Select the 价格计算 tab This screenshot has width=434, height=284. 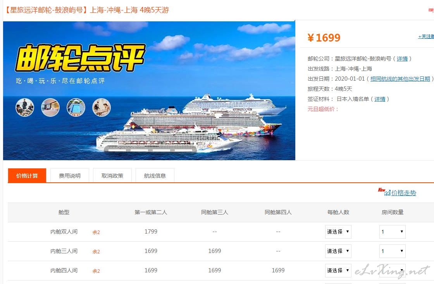(x=27, y=176)
